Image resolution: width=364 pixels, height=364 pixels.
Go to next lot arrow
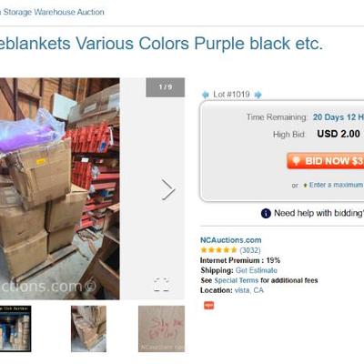tap(258, 95)
